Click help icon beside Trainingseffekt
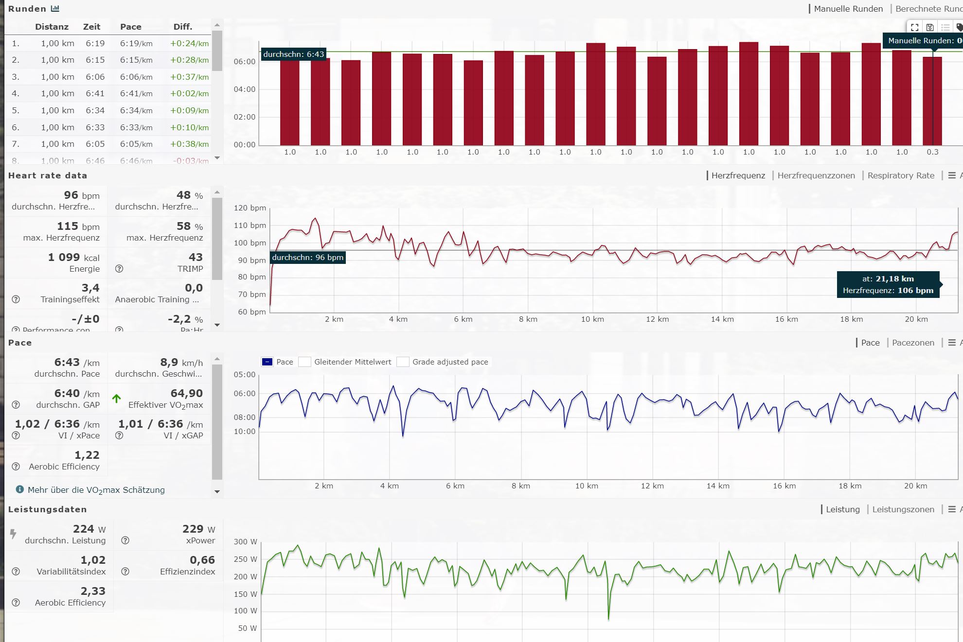Image resolution: width=963 pixels, height=642 pixels. (16, 299)
